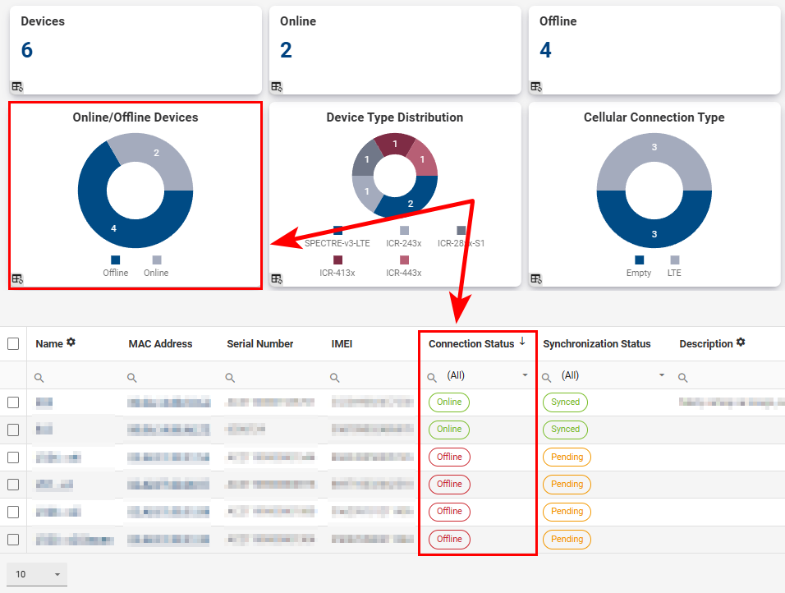Screen dimensions: 785x593
Task: Sort by the Serial Number column header
Action: coord(259,344)
